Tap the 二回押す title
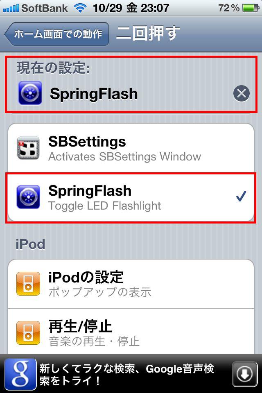This screenshot has width=262, height=393. click(148, 33)
